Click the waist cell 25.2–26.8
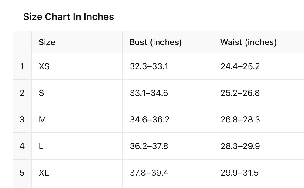The width and height of the screenshot is (304, 188). click(x=259, y=93)
